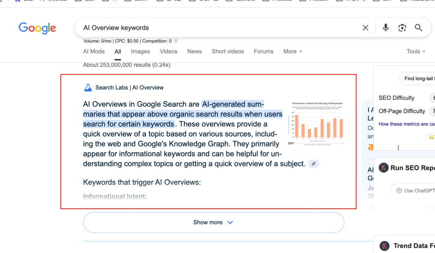This screenshot has height=253, width=435.
Task: Click the Google logo
Action: 37,28
